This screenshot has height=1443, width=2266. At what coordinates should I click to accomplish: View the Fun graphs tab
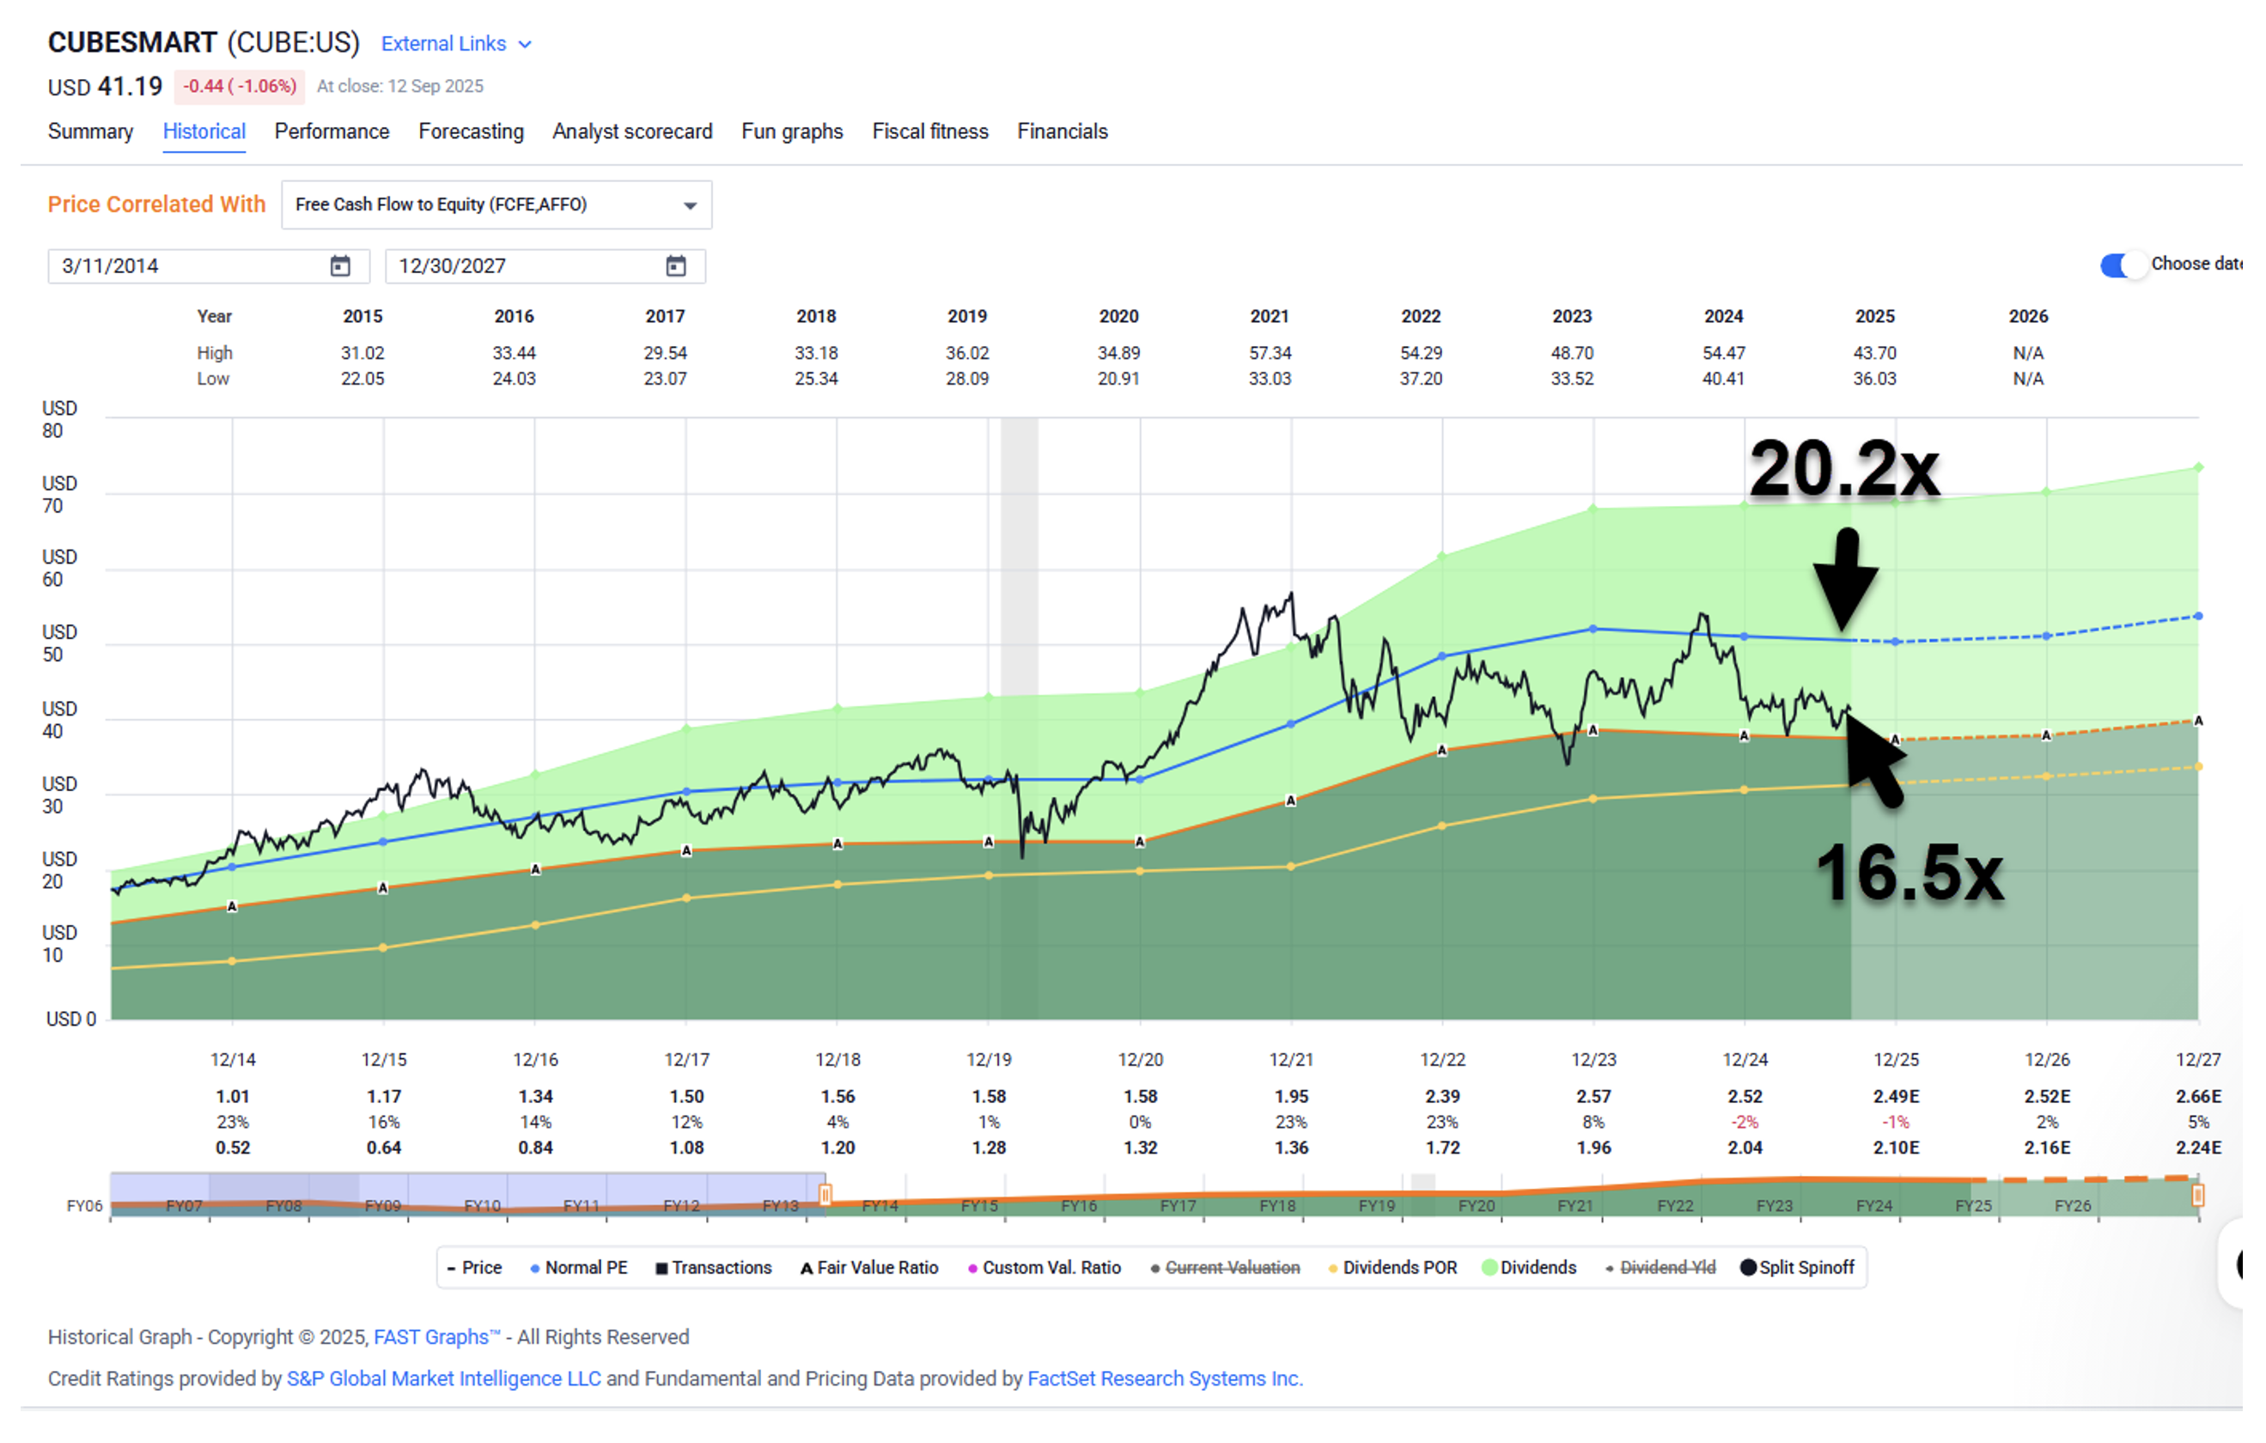792,131
